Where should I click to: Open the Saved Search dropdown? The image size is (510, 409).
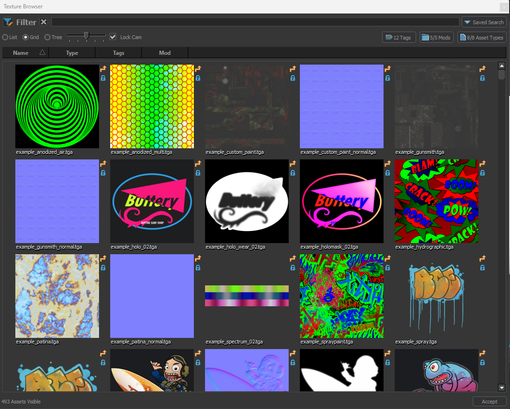484,22
